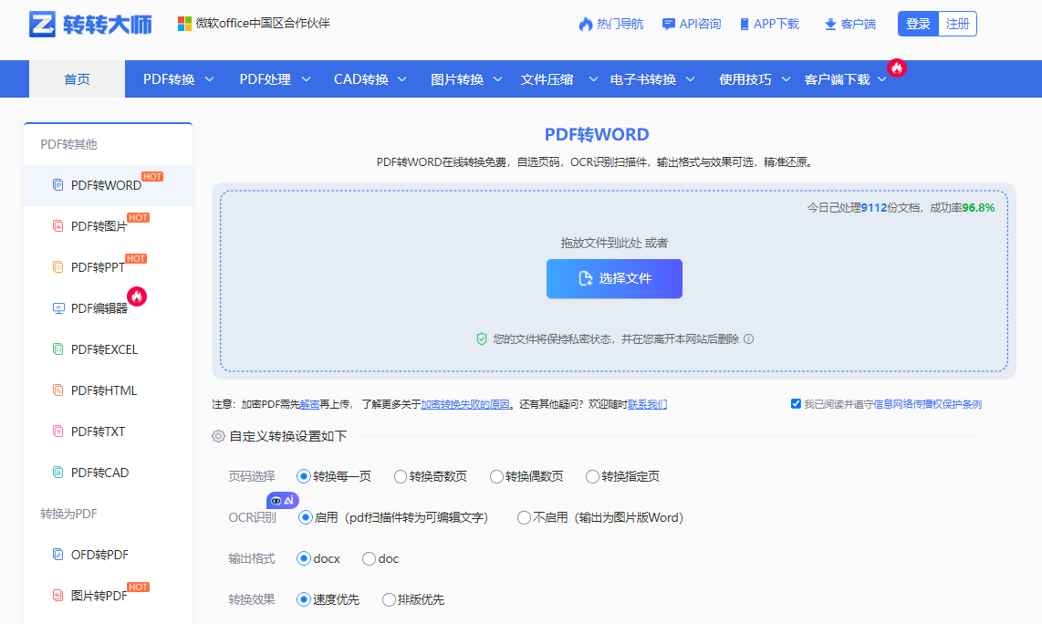
Task: Click the privacy shield check icon
Action: point(482,339)
